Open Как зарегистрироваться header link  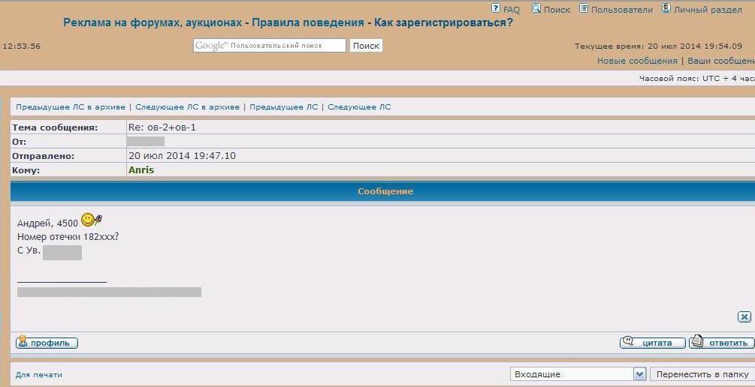tap(444, 22)
